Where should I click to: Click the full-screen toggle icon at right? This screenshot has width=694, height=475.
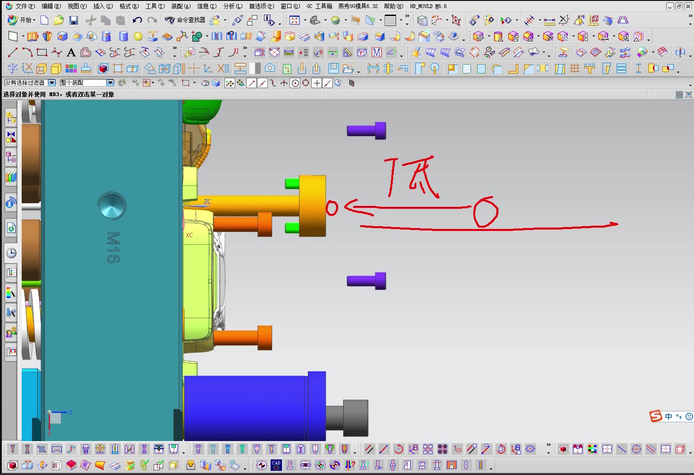coord(689,95)
